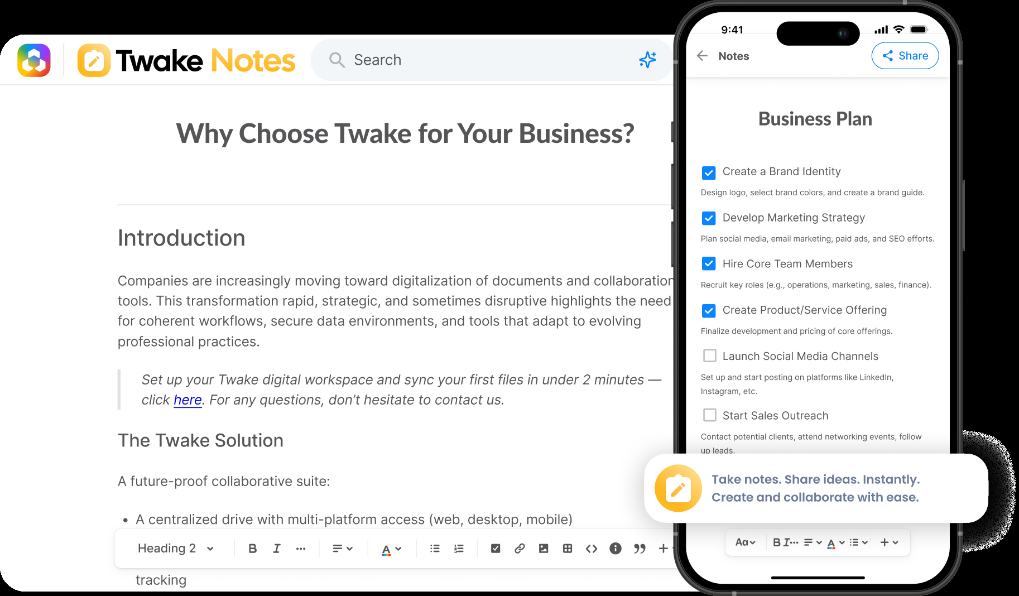Insert an info callout from desktop toolbar
This screenshot has width=1019, height=596.
(x=616, y=549)
